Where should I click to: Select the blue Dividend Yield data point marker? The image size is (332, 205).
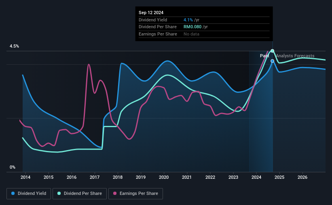coord(273,61)
